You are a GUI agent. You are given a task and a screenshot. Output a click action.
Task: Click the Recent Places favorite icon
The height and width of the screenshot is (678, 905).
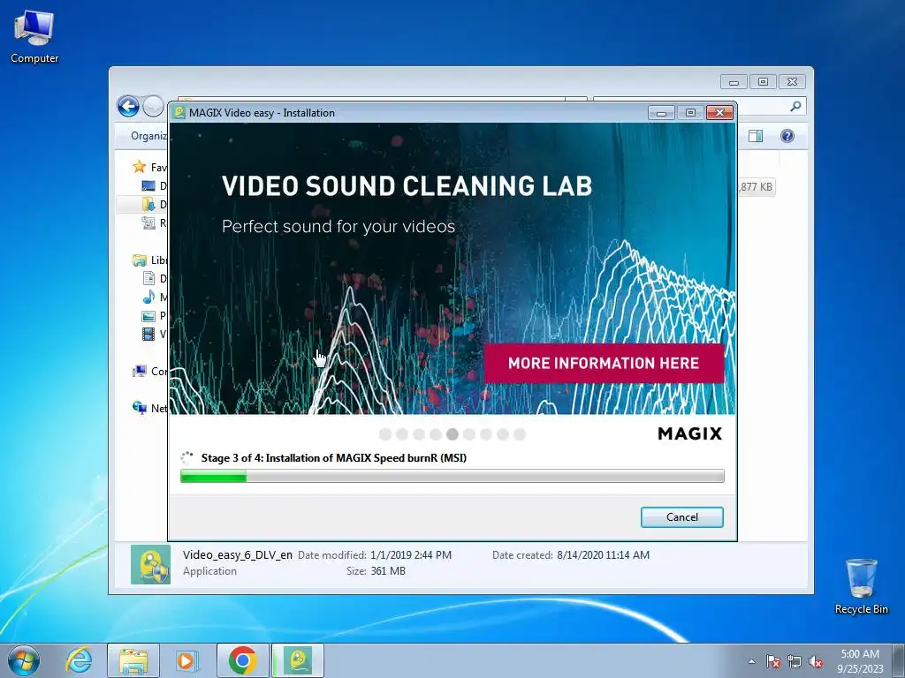click(x=148, y=222)
